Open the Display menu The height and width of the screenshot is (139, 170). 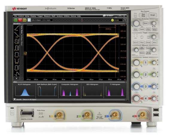tap(33, 16)
